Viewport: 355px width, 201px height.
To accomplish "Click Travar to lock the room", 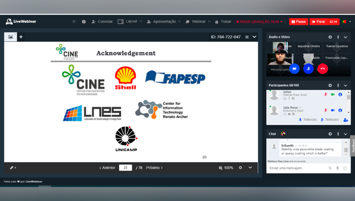I will point(223,22).
